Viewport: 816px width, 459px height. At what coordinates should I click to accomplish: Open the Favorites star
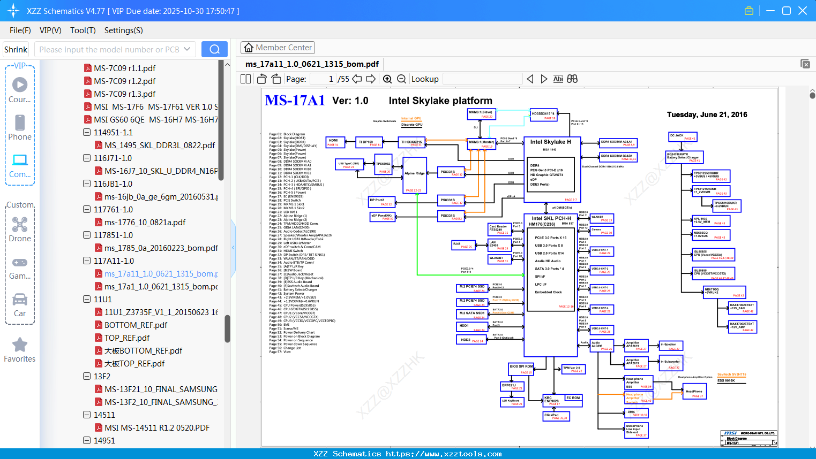(20, 350)
